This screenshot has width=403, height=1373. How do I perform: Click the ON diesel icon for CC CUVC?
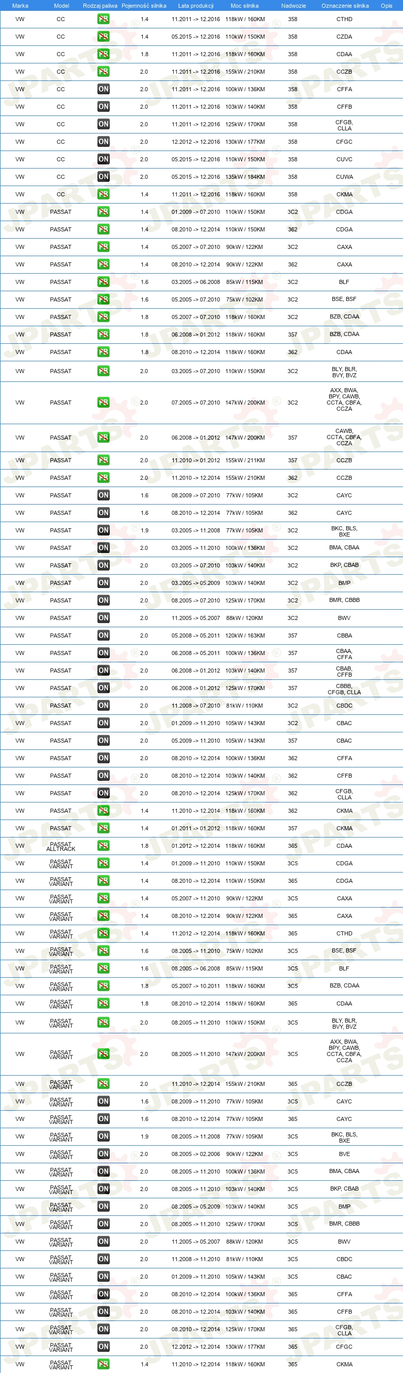[x=104, y=159]
